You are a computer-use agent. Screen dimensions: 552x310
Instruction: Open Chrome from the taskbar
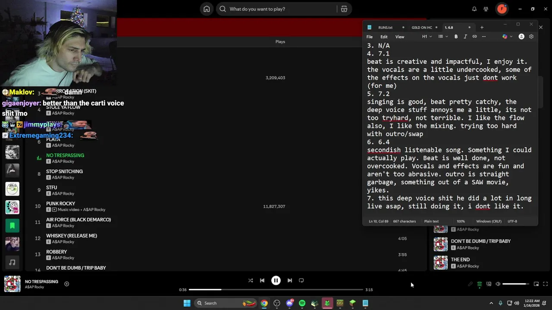coord(264,303)
